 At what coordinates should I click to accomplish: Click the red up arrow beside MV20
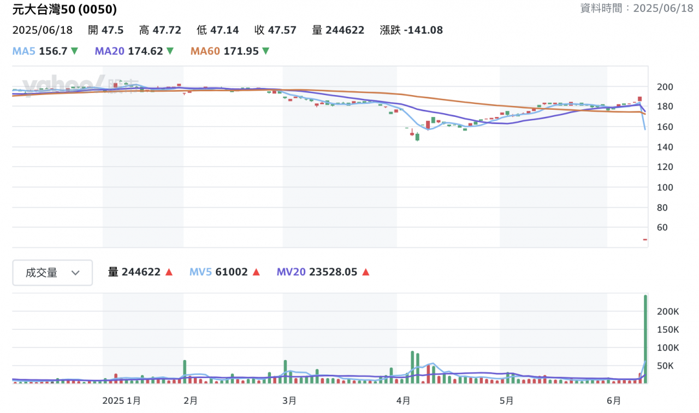click(x=365, y=272)
